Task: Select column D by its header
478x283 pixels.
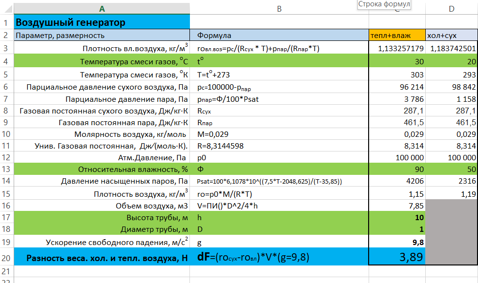Action: 452,9
